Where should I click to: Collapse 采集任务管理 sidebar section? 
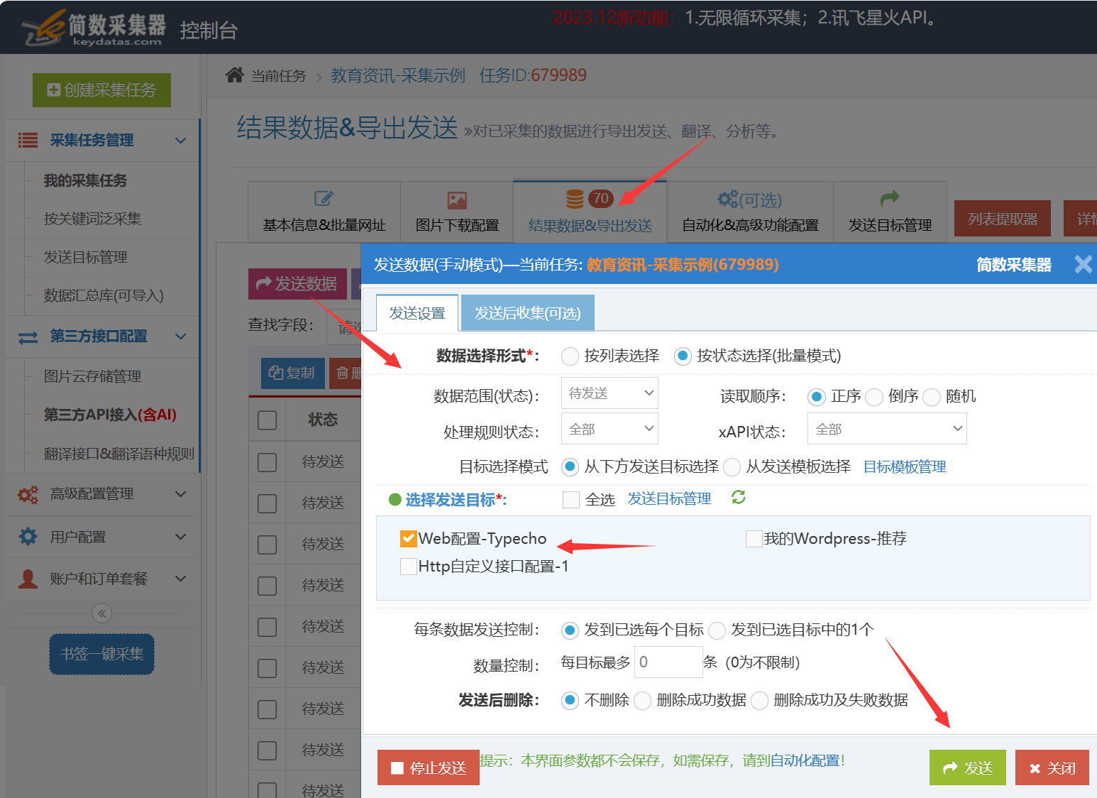(181, 141)
